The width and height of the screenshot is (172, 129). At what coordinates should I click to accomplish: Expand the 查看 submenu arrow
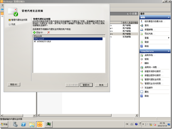click(x=169, y=38)
